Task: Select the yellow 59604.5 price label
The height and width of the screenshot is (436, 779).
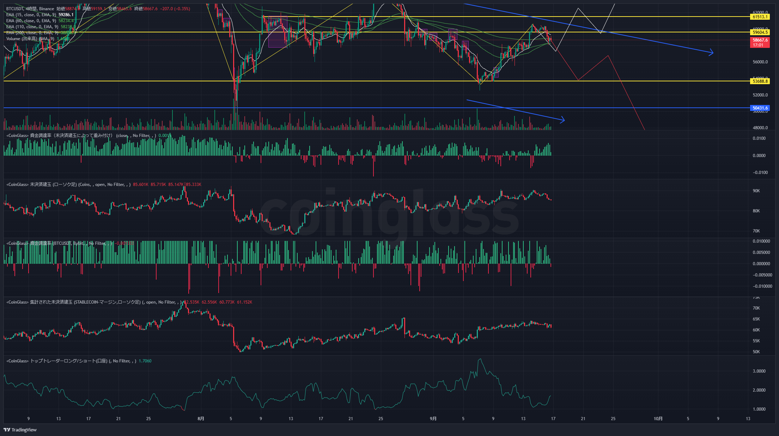Action: (760, 32)
